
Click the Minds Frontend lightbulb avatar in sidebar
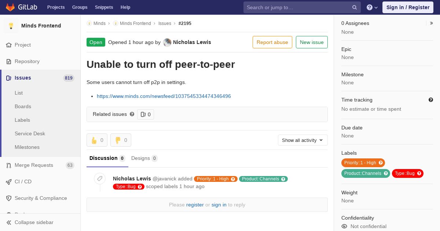point(11,26)
